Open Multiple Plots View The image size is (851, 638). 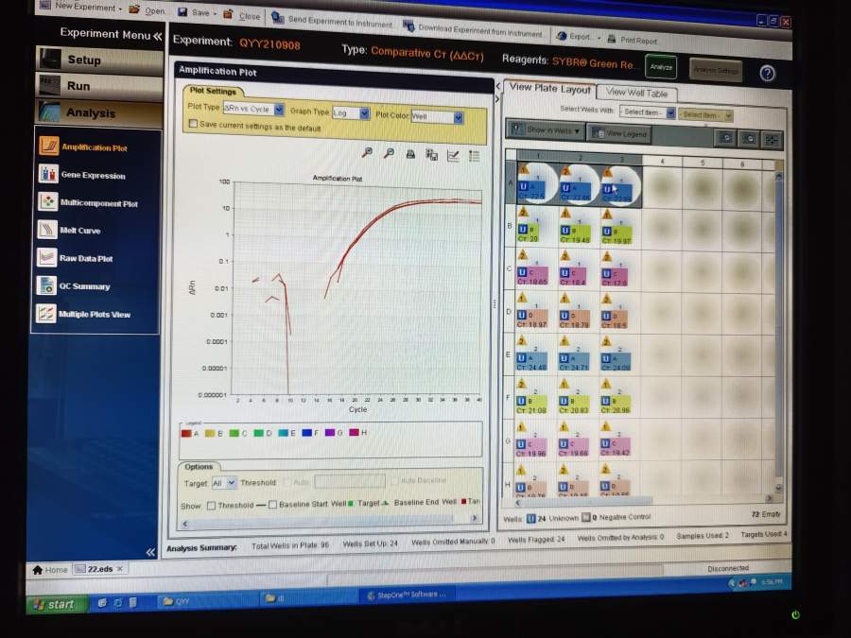[x=95, y=314]
